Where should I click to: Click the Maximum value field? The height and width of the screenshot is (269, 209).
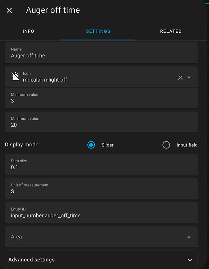[101, 122]
